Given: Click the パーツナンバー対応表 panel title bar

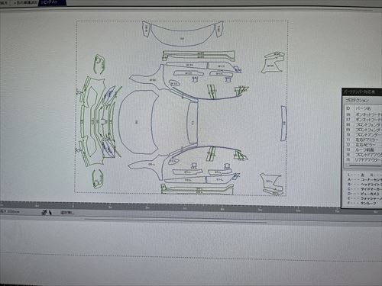Looking at the screenshot, I should click(362, 92).
